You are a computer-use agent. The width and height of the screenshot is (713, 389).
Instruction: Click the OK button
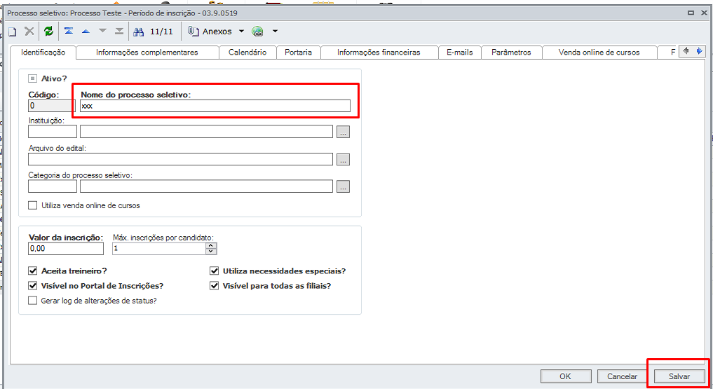[x=566, y=376]
